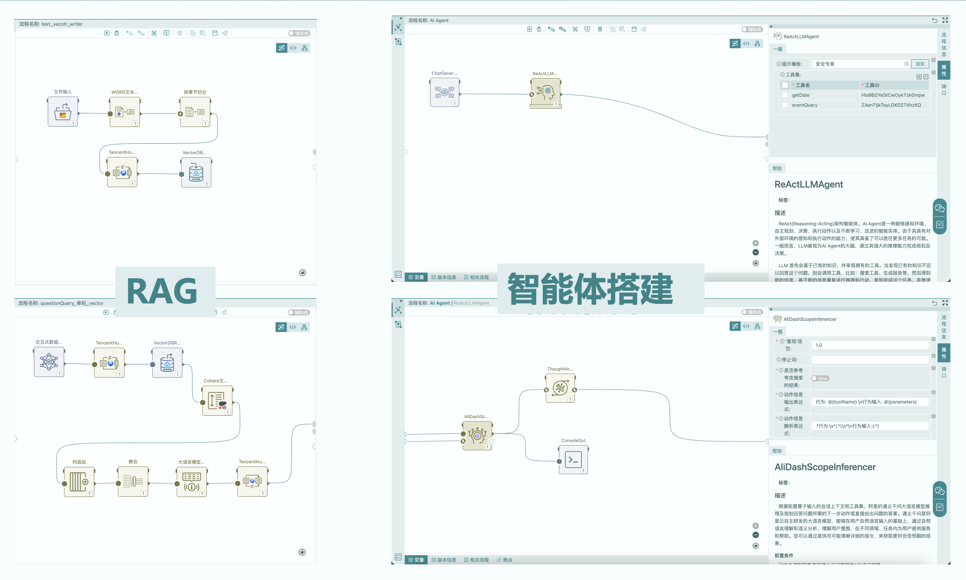Check the eventQuery tool row checkbox

pos(784,105)
